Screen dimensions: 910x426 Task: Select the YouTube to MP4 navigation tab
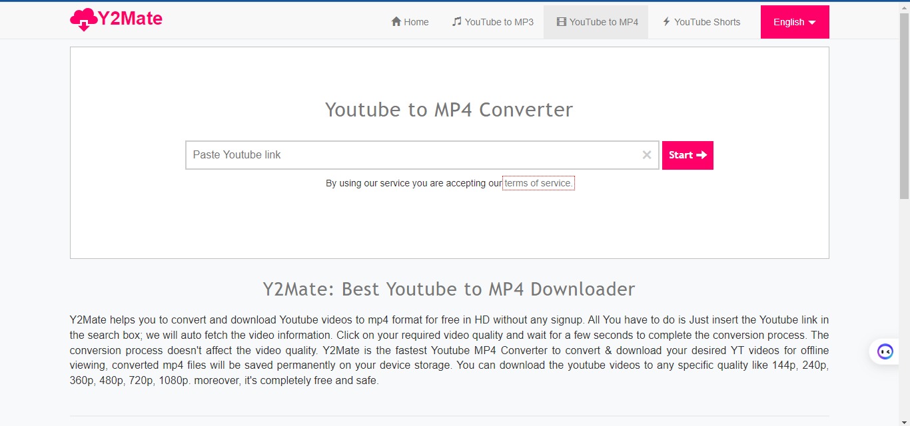[602, 21]
